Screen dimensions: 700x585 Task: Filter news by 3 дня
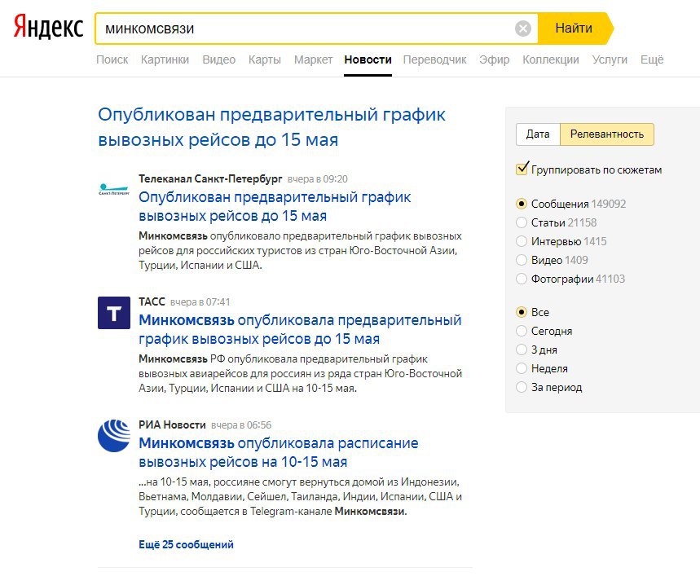tap(522, 350)
